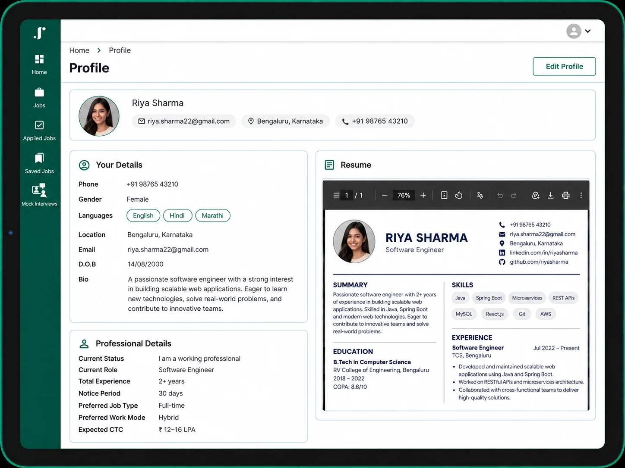Click the Spring Boot skill tag
The height and width of the screenshot is (468, 625).
489,298
